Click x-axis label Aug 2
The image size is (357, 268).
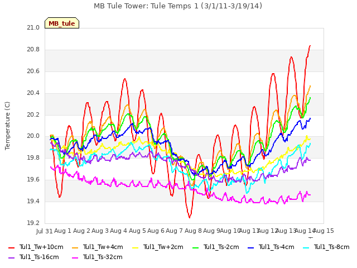pos(82,231)
